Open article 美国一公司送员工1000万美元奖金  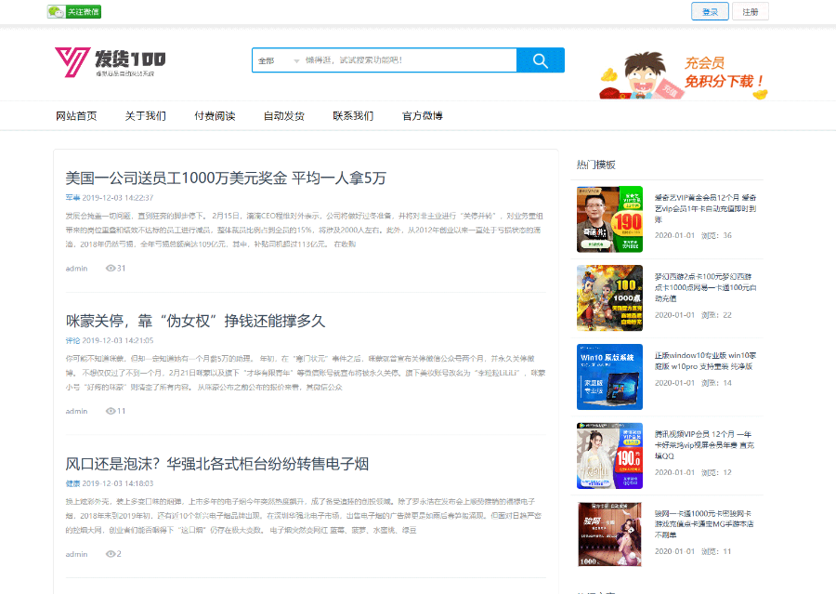pyautogui.click(x=226, y=178)
